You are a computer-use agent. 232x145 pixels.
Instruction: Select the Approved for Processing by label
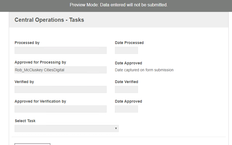(40, 62)
